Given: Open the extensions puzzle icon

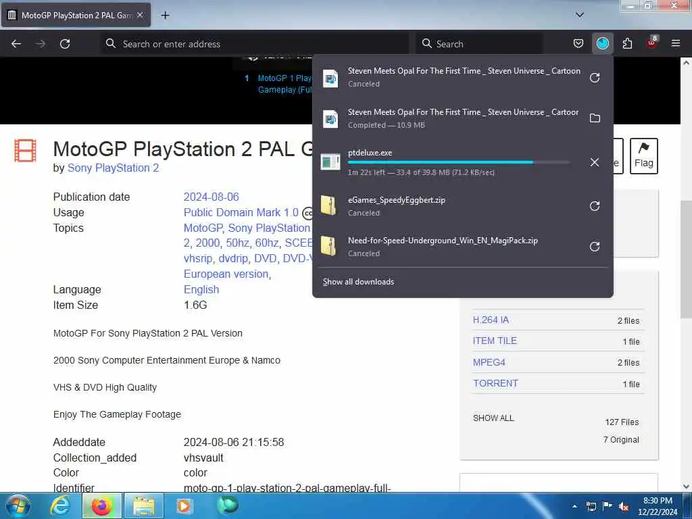Looking at the screenshot, I should [627, 44].
